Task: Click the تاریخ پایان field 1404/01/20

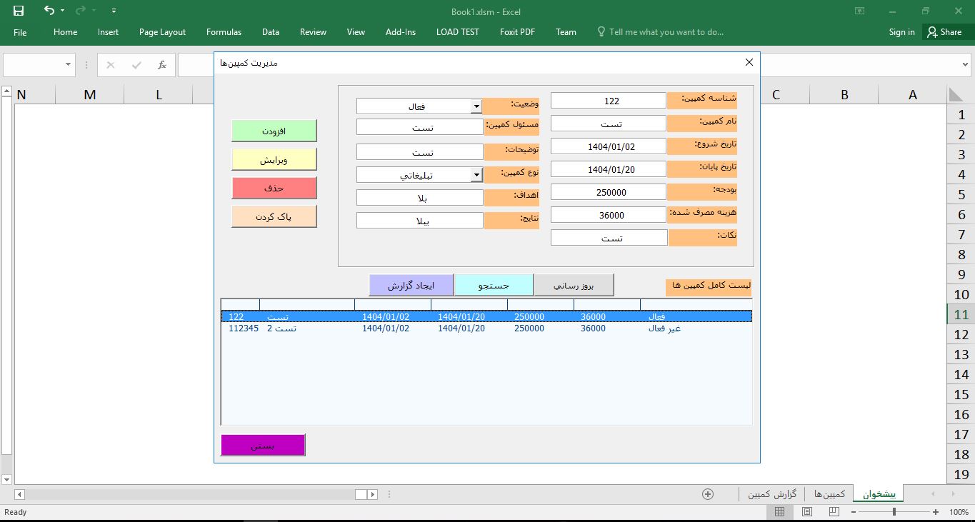Action: click(609, 169)
